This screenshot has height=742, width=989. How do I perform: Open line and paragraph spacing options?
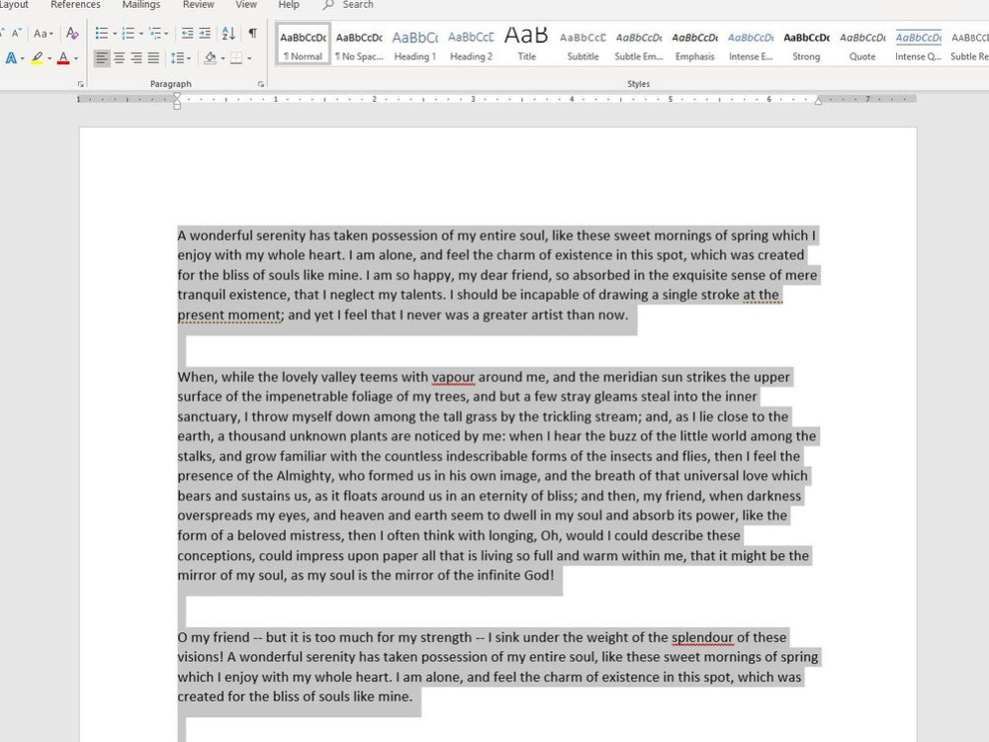(180, 58)
